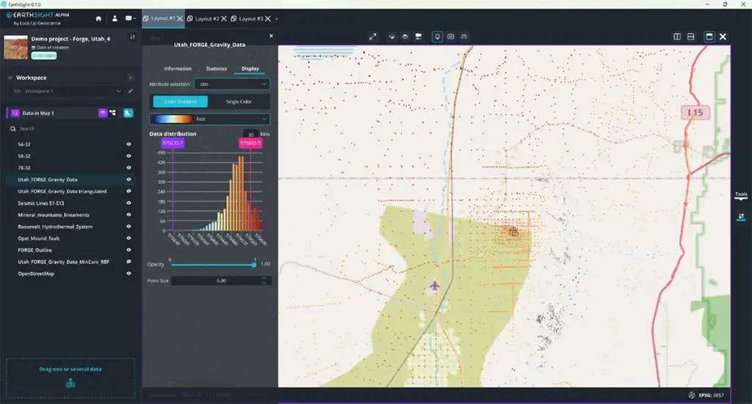Open the Tools side panel
Screen dimensions: 752x404
click(x=741, y=195)
